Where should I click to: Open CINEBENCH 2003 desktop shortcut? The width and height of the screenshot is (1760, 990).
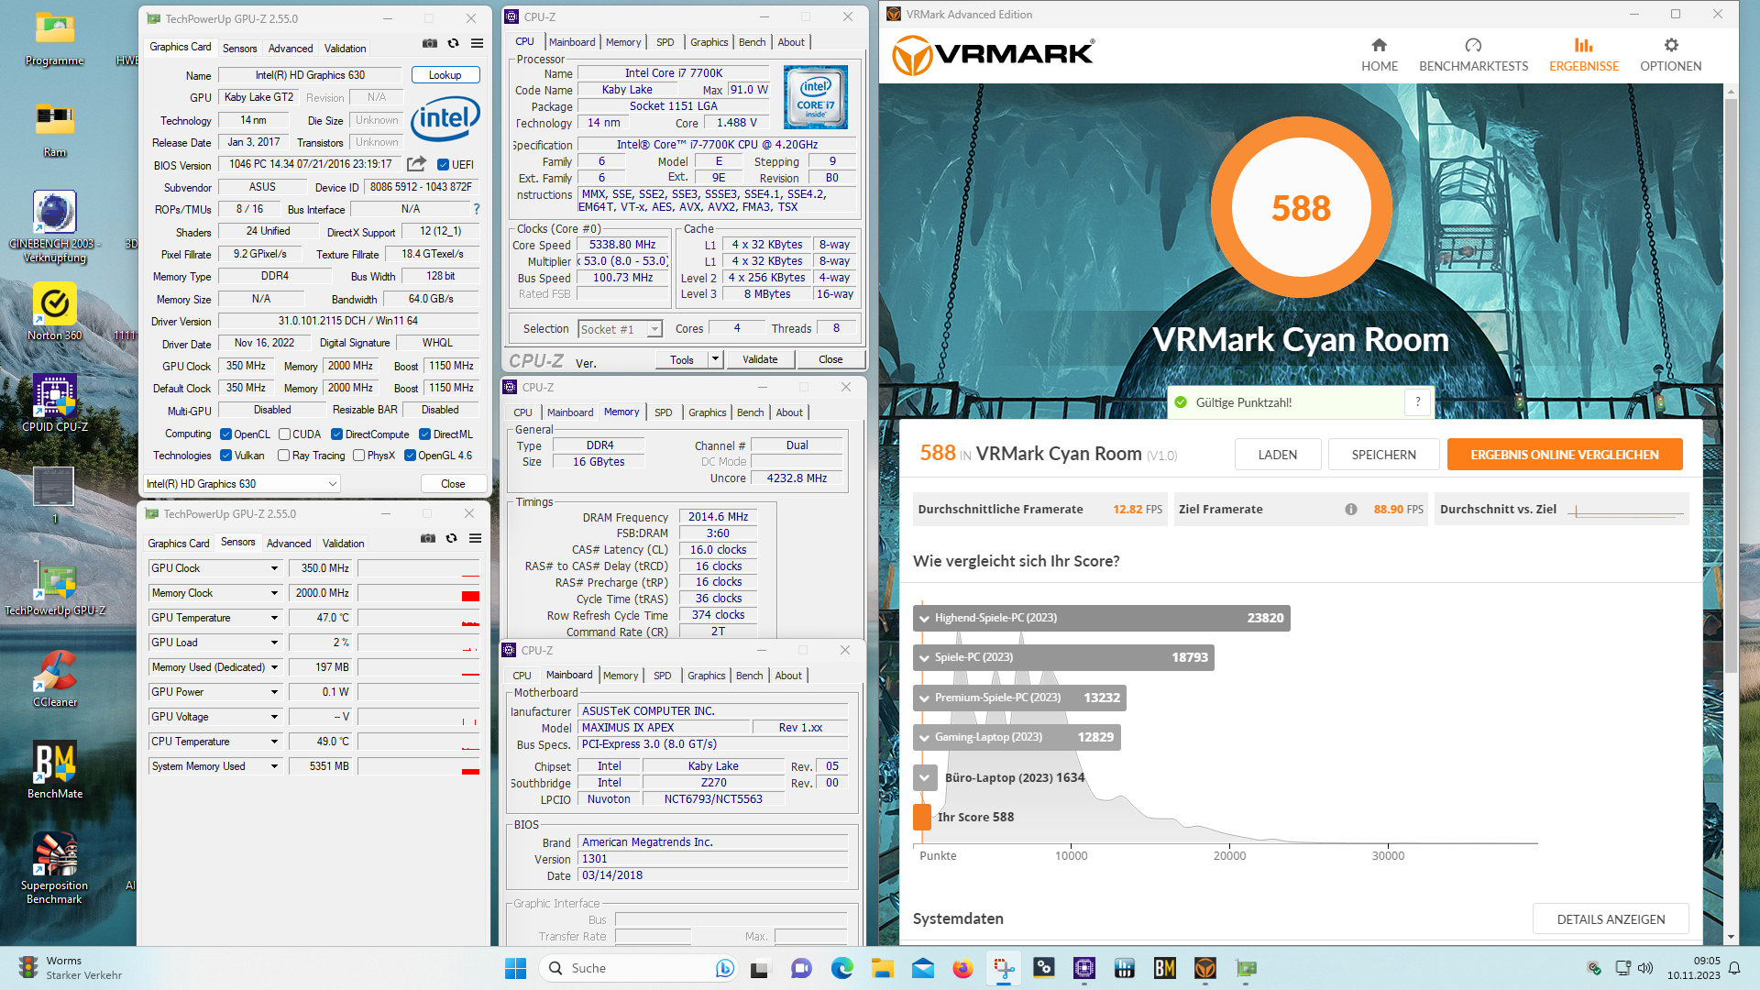point(55,227)
